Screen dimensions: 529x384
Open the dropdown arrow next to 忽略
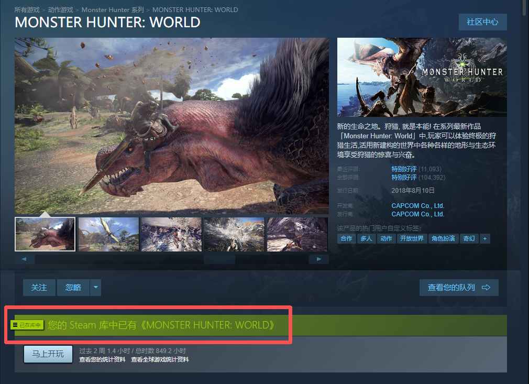pyautogui.click(x=95, y=288)
